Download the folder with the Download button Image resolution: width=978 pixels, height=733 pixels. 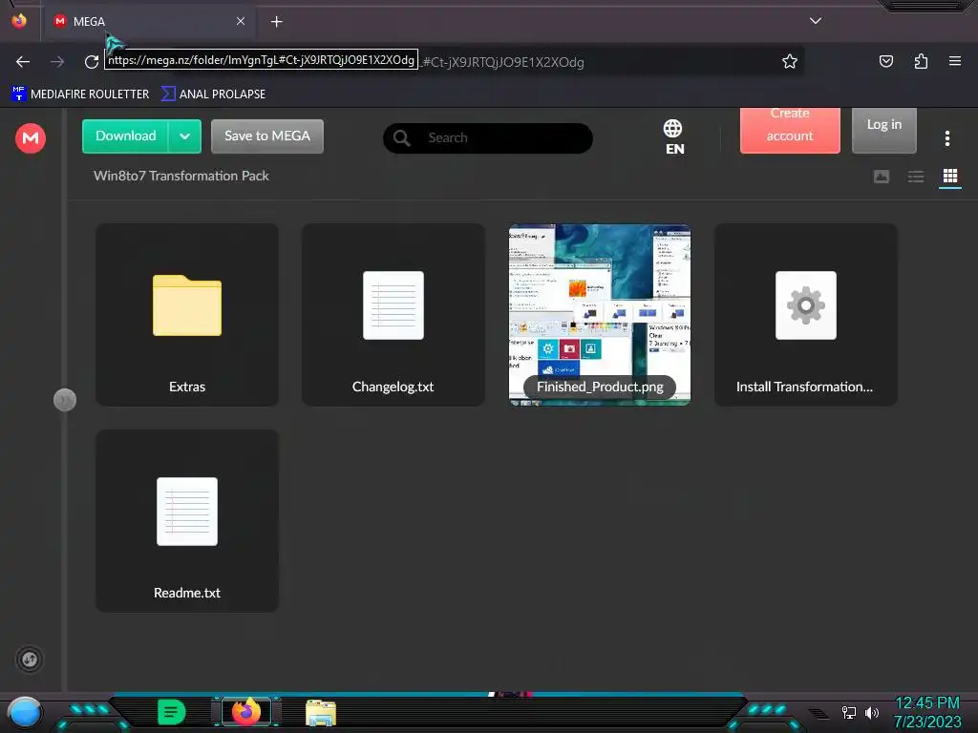point(125,136)
